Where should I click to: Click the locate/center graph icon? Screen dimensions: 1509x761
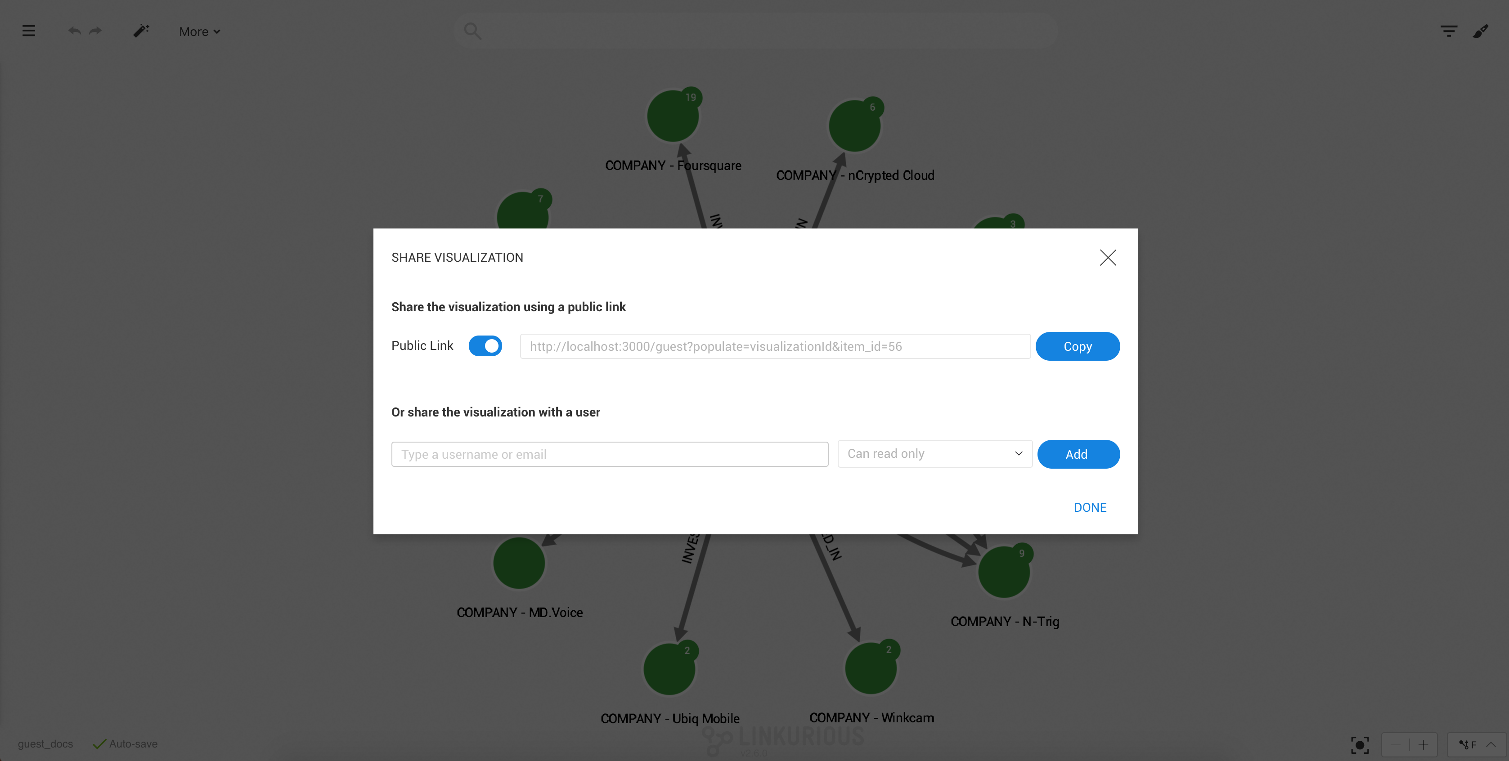(x=1360, y=745)
